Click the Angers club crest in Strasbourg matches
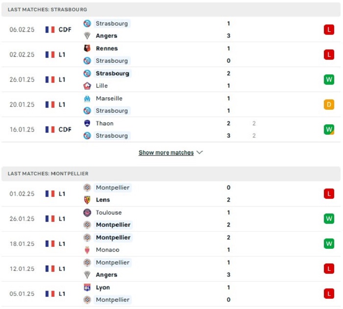Viewport: 343px width, 309px height. [x=87, y=35]
